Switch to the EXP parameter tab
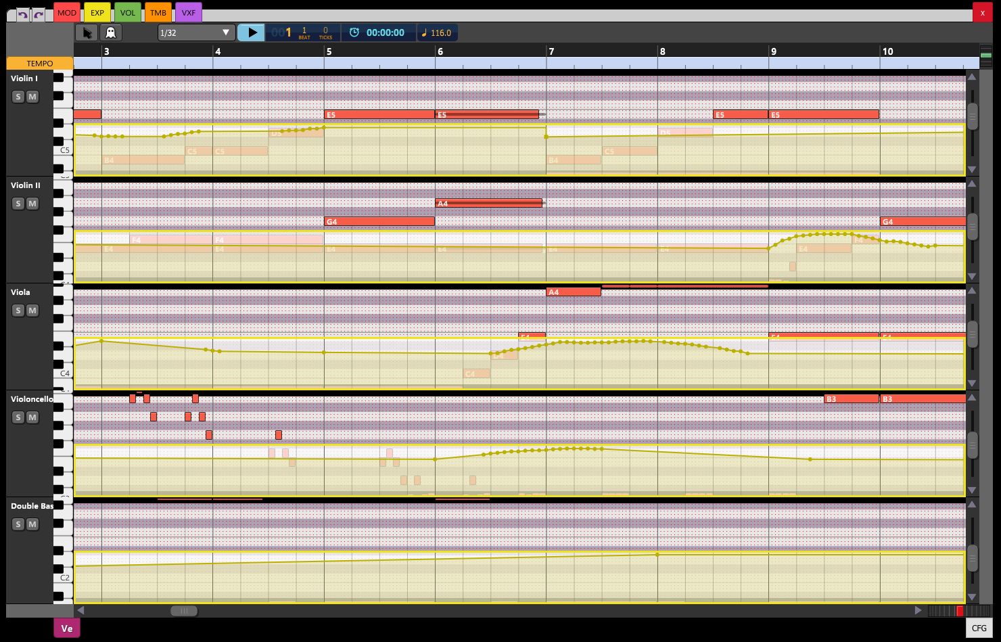 97,12
